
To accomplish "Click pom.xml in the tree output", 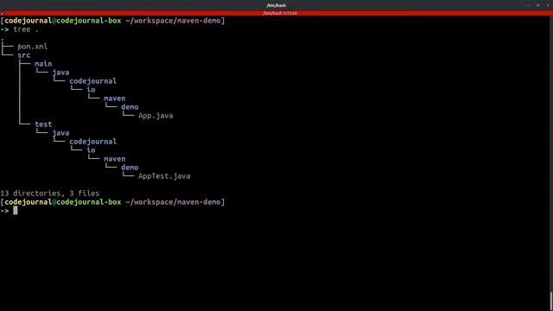I will click(x=33, y=47).
